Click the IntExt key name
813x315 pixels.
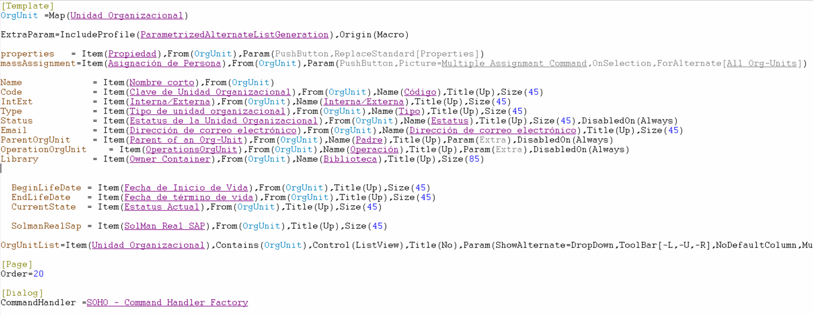(x=17, y=102)
